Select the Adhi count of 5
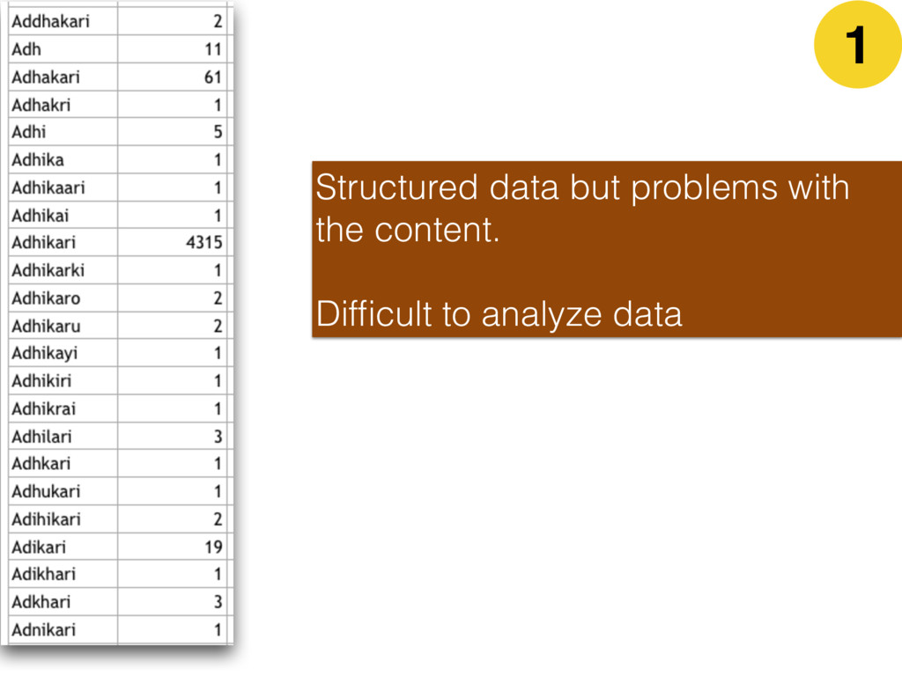Image resolution: width=902 pixels, height=676 pixels. 173,132
